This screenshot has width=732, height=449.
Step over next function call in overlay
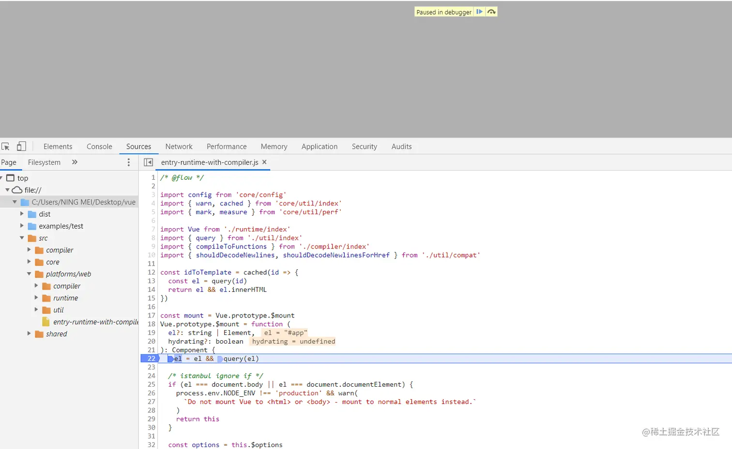[491, 12]
